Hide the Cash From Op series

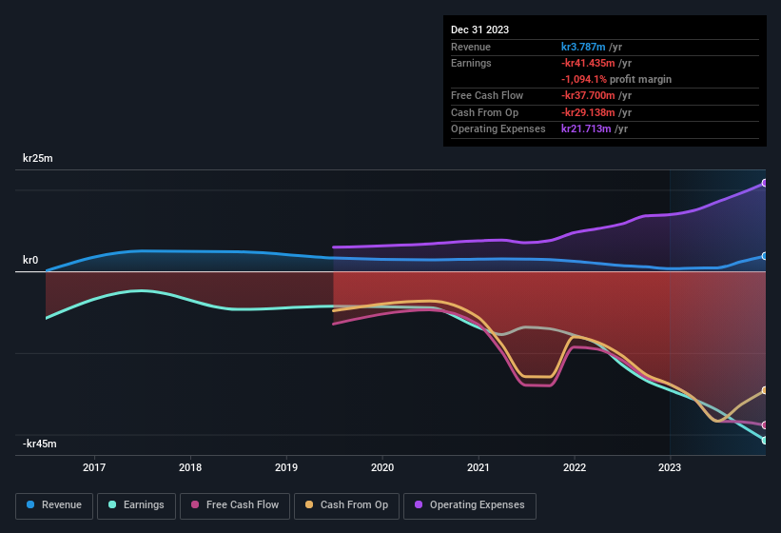(346, 505)
